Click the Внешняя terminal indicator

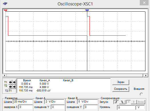coord(141,94)
